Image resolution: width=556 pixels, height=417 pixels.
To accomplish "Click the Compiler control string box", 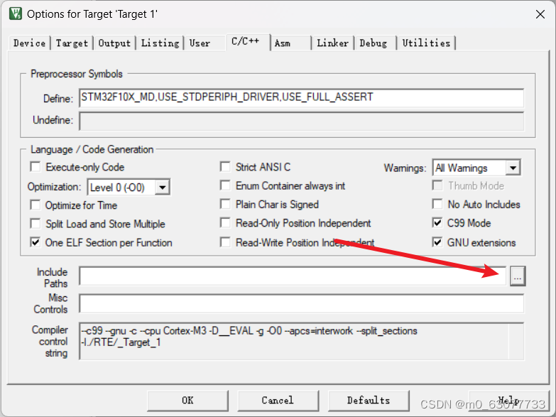I will point(301,341).
